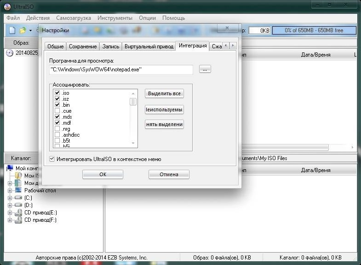Expand the CD привод(F:) node
361x265 pixels.
click(x=10, y=220)
